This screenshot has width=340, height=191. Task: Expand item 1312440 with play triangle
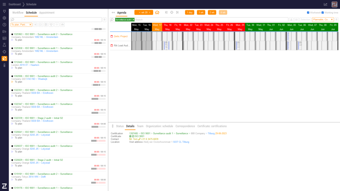12,68
